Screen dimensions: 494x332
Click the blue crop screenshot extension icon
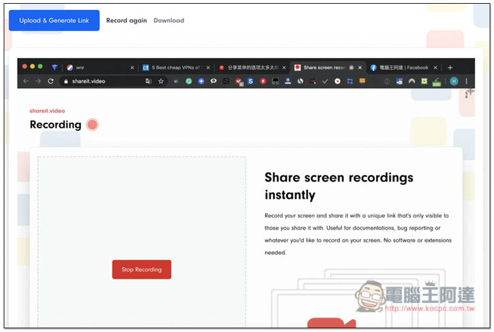coord(350,81)
